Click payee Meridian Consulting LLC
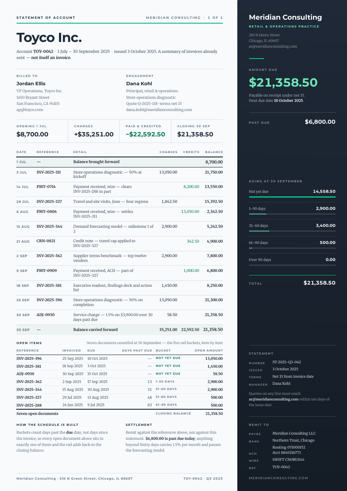347x491 pixels. (294, 433)
